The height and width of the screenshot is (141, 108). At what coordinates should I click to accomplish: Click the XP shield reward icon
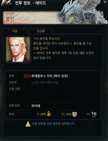click(x=75, y=114)
